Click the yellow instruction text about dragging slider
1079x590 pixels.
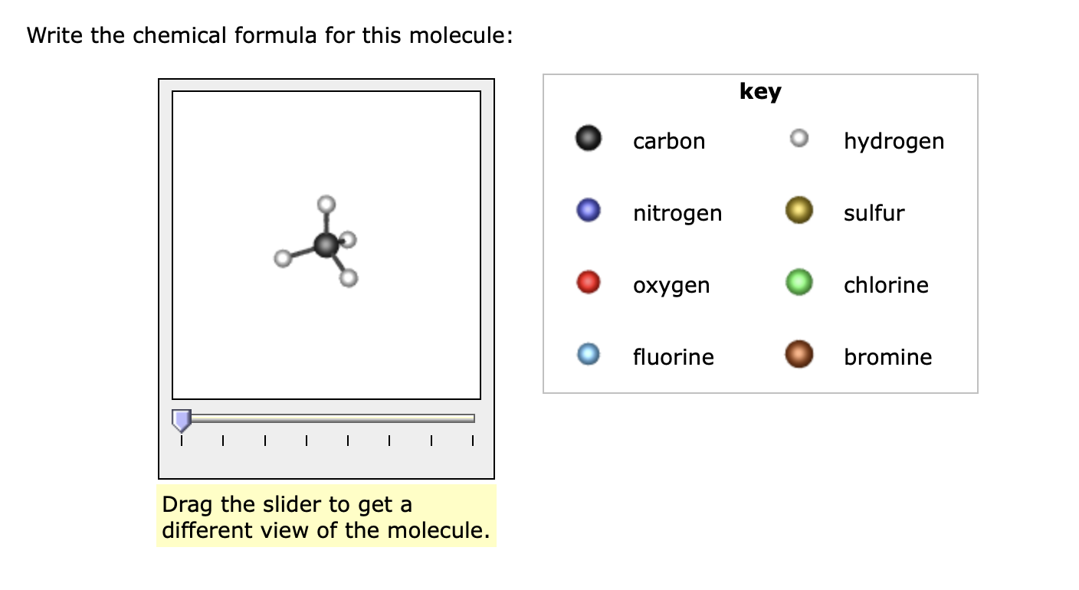(x=326, y=517)
